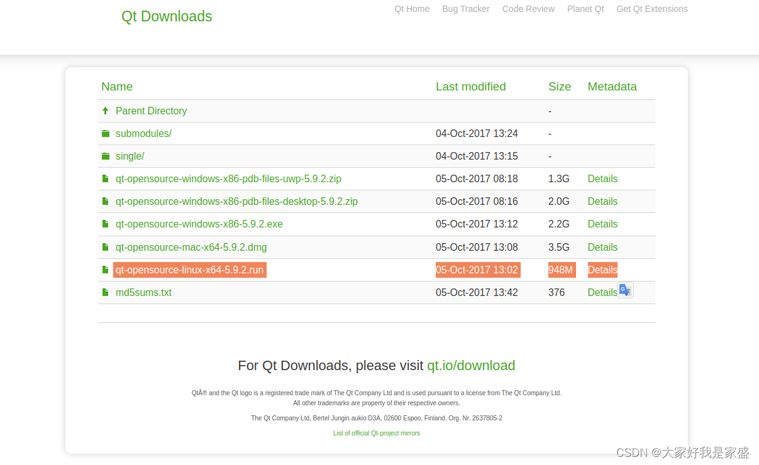Viewport: 759px width, 465px height.
Task: Click the 2.0G size value
Action: coord(559,201)
